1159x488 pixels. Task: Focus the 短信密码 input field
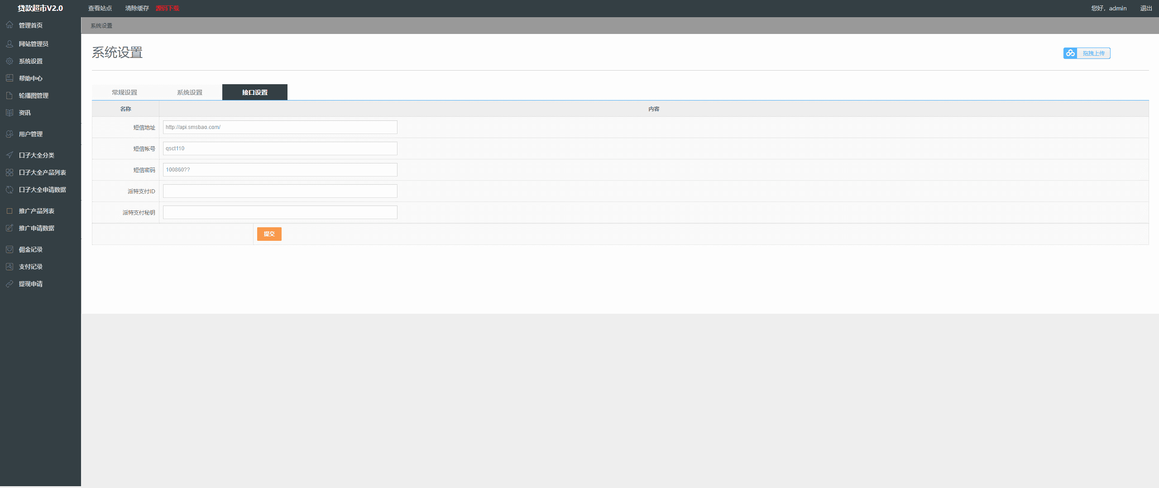(280, 170)
